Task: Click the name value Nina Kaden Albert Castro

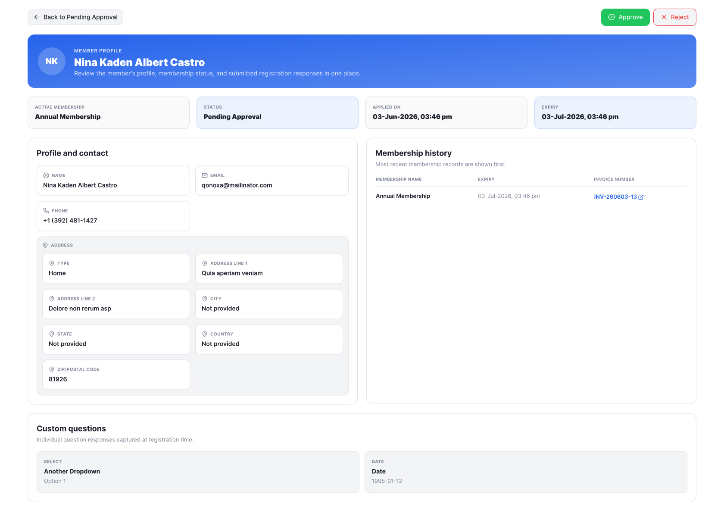Action: click(x=80, y=185)
